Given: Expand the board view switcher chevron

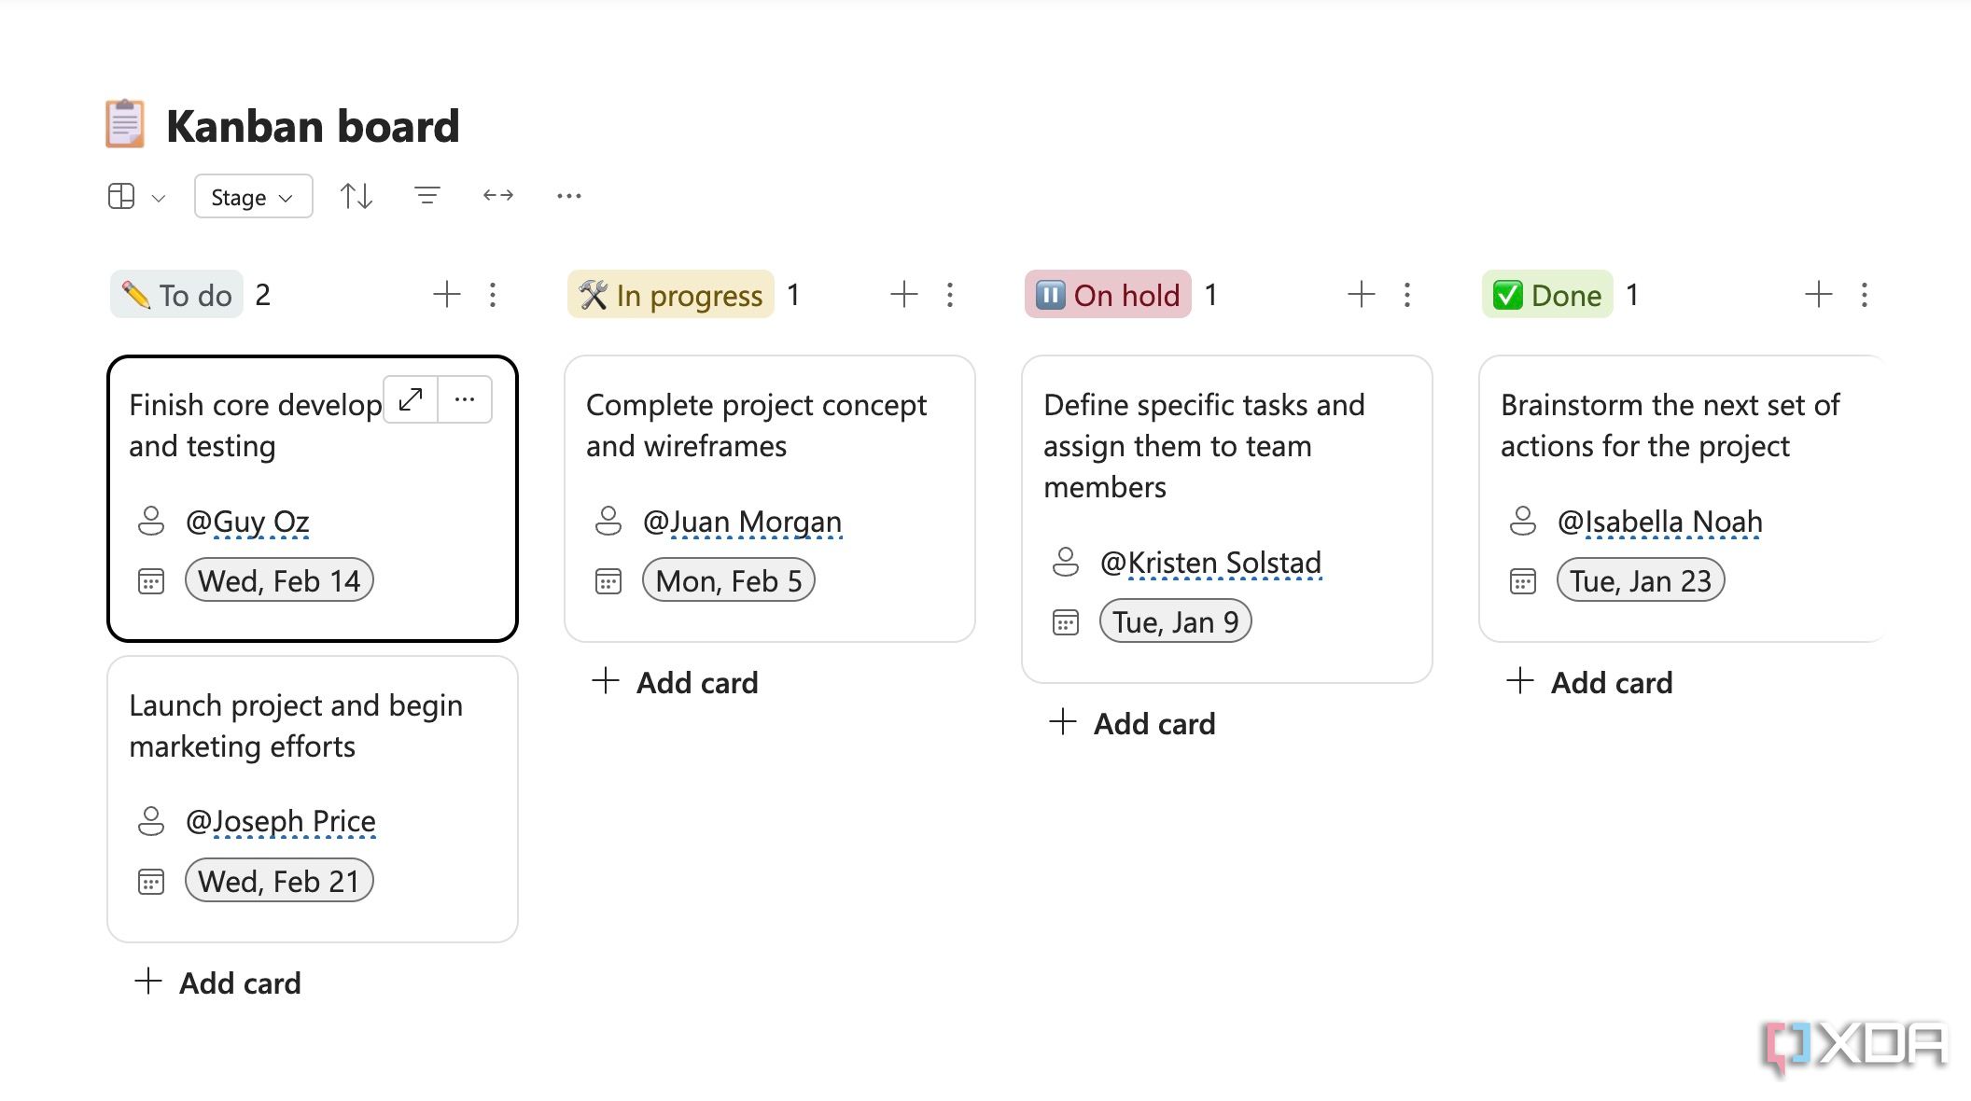Looking at the screenshot, I should point(159,198).
